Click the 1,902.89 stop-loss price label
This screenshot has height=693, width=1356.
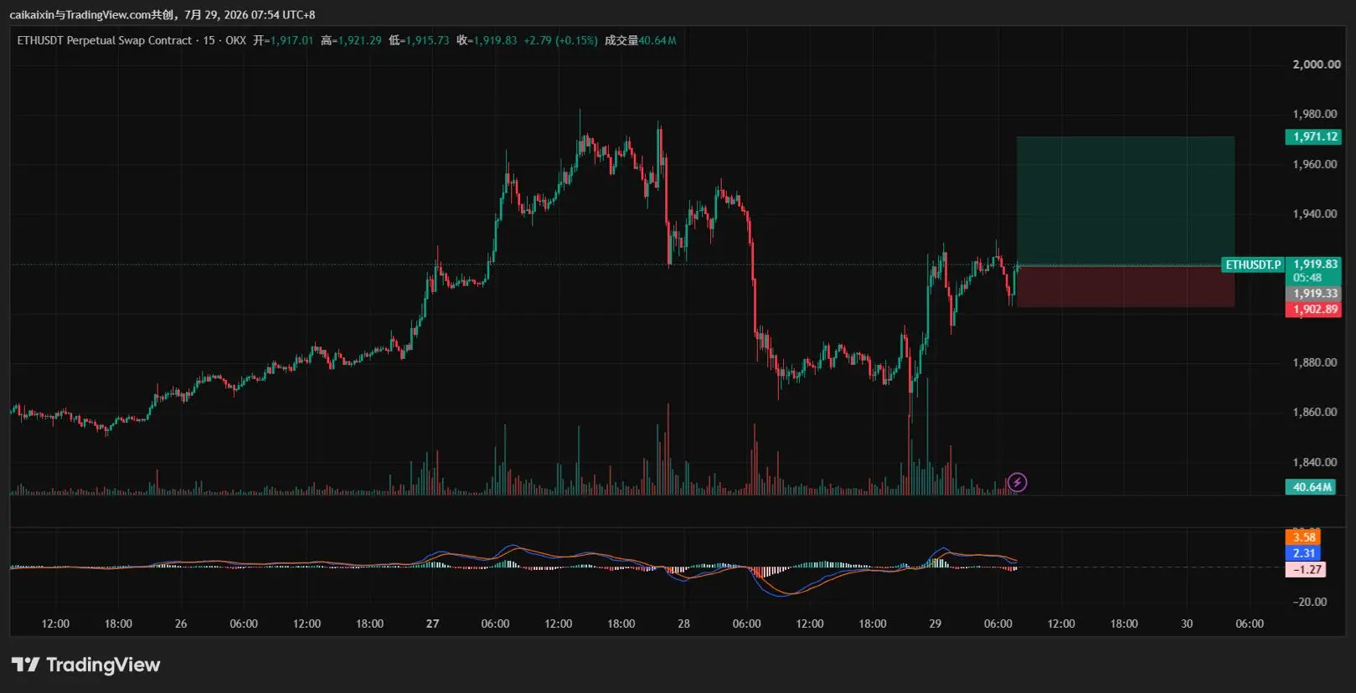pos(1313,310)
